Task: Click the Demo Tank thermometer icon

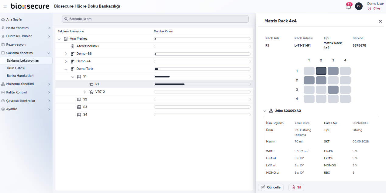Action: point(72,69)
